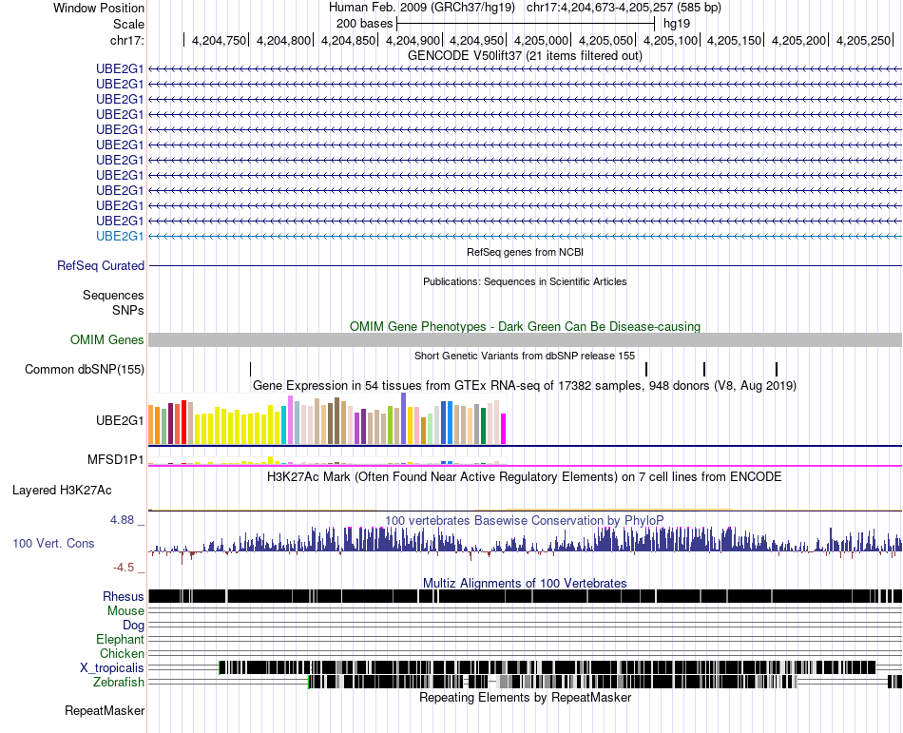Open Multiz Alignments of 100 Vertebrates title
This screenshot has height=733, width=903.
click(x=525, y=583)
